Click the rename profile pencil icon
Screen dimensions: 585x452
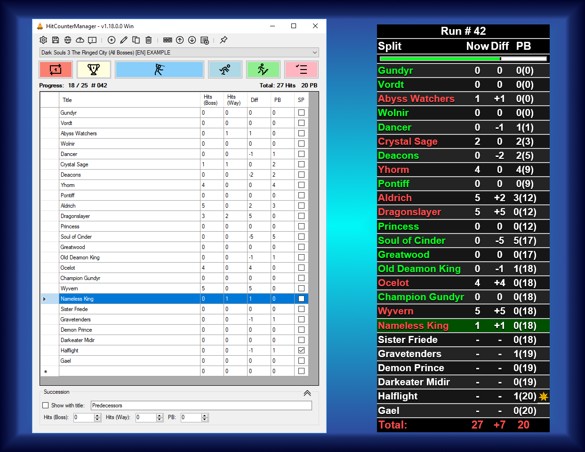[x=124, y=40]
